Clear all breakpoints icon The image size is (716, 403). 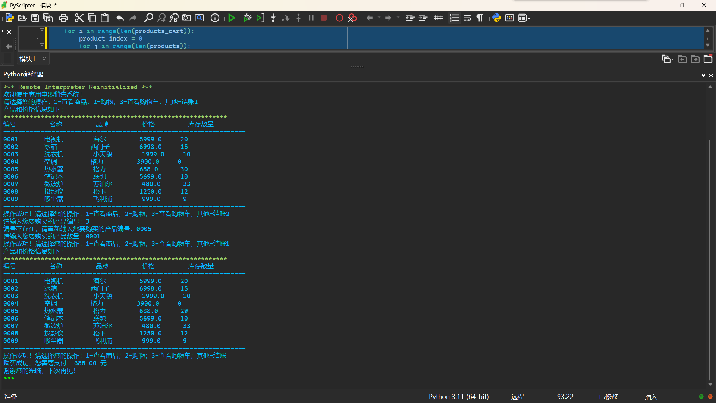352,18
